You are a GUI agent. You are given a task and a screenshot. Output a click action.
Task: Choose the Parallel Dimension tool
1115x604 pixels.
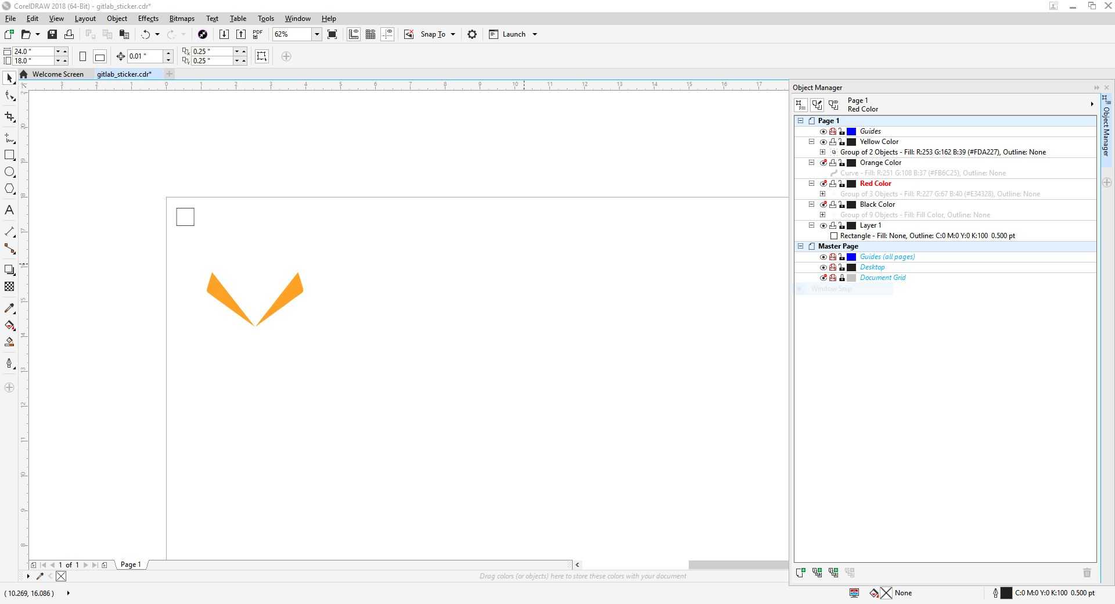[9, 232]
